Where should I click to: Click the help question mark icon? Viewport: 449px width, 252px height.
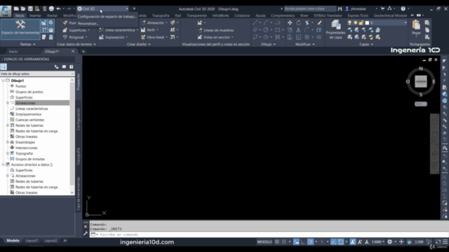(403, 9)
